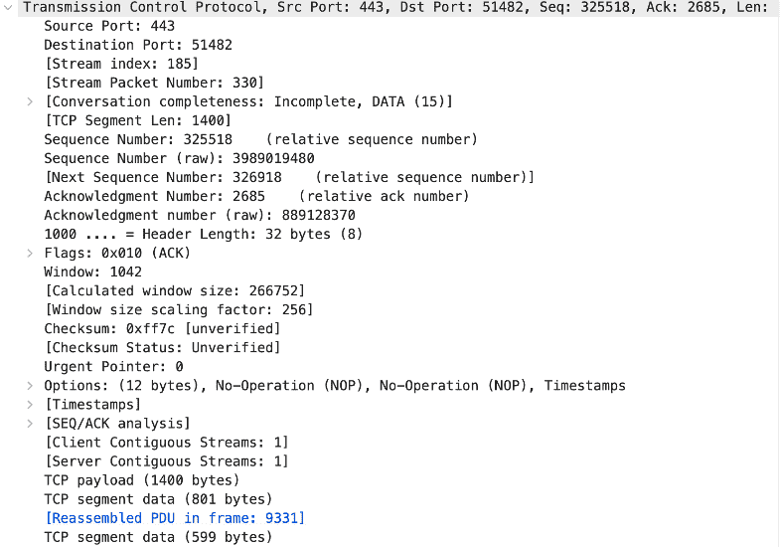Select the Source Port: 443 field
The image size is (780, 547).
(x=109, y=26)
